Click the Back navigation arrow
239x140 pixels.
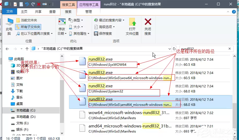[7, 49]
